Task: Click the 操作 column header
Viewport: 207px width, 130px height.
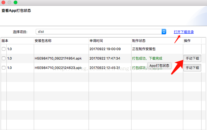Action: coord(187,41)
